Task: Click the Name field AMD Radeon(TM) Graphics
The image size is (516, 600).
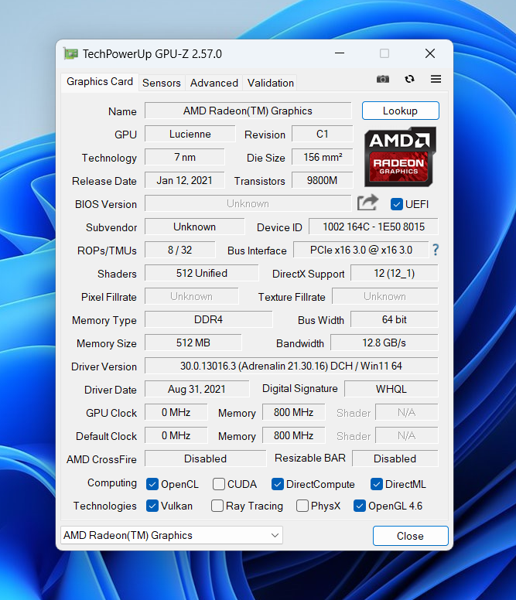Action: pyautogui.click(x=248, y=111)
